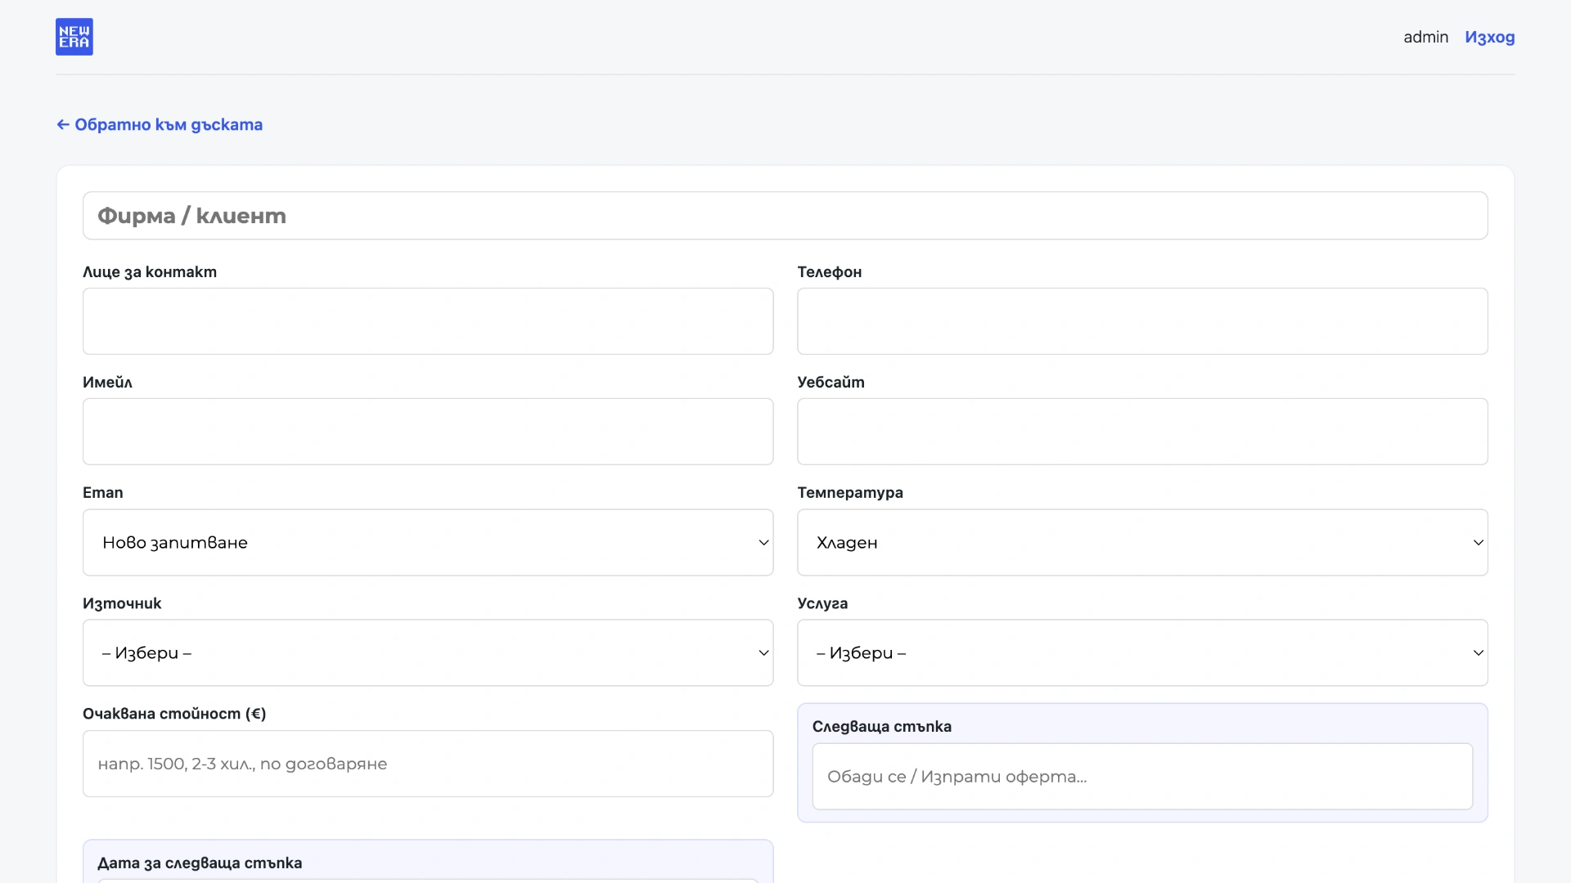Log out using the Изход link
The image size is (1571, 883).
[1490, 37]
